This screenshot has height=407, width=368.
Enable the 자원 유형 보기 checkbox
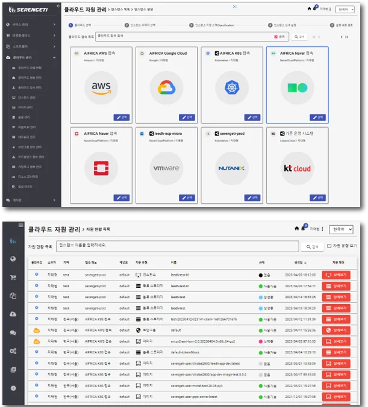click(328, 246)
